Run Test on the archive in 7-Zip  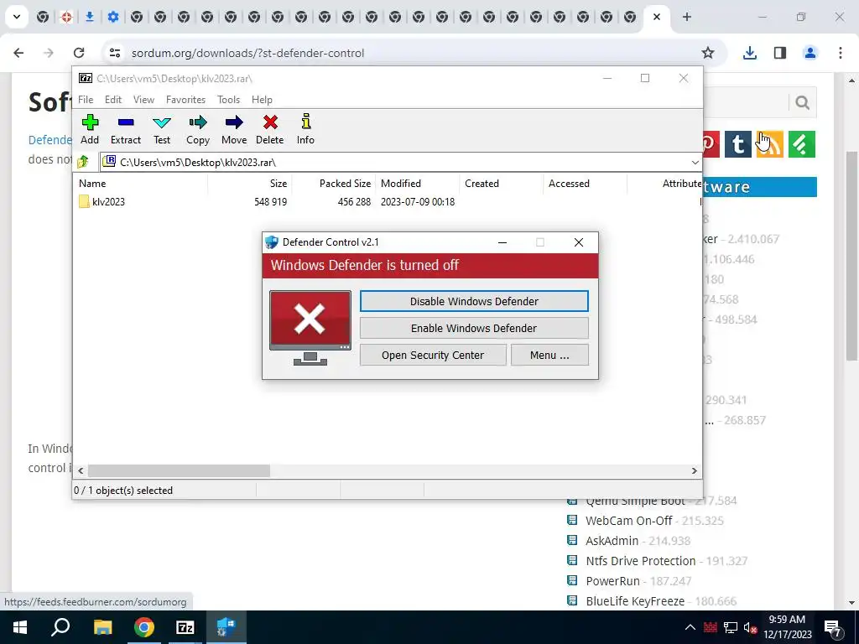(162, 130)
